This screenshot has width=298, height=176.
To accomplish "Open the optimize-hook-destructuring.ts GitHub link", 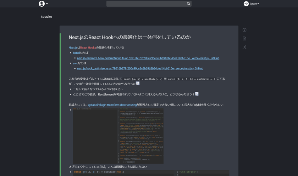I will pyautogui.click(x=148, y=58).
